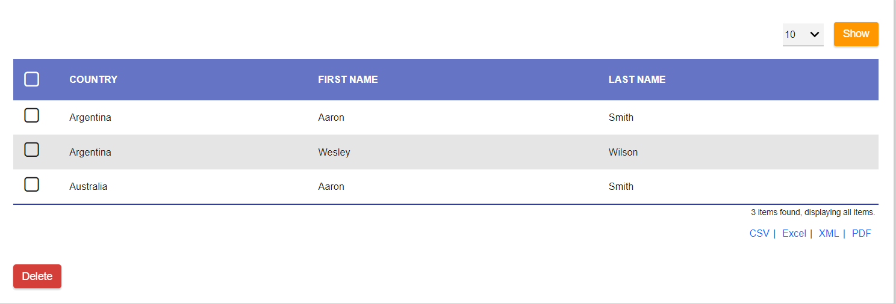Export the table as CSV
This screenshot has width=896, height=304.
point(759,234)
